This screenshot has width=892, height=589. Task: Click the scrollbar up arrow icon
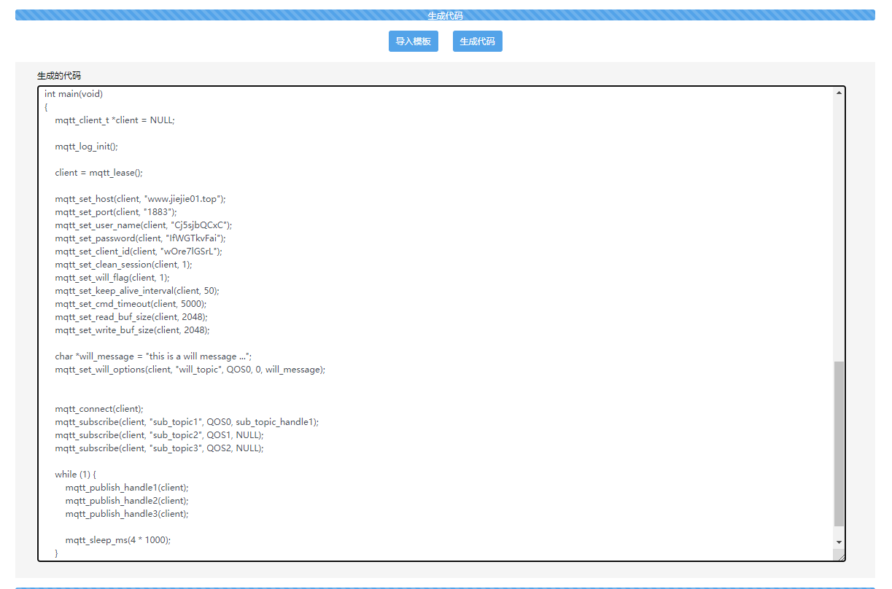click(x=839, y=92)
